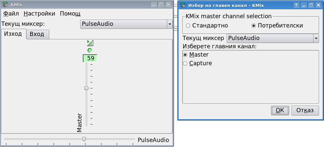Select the Потребителски radio option
The image size is (324, 148).
pyautogui.click(x=277, y=25)
